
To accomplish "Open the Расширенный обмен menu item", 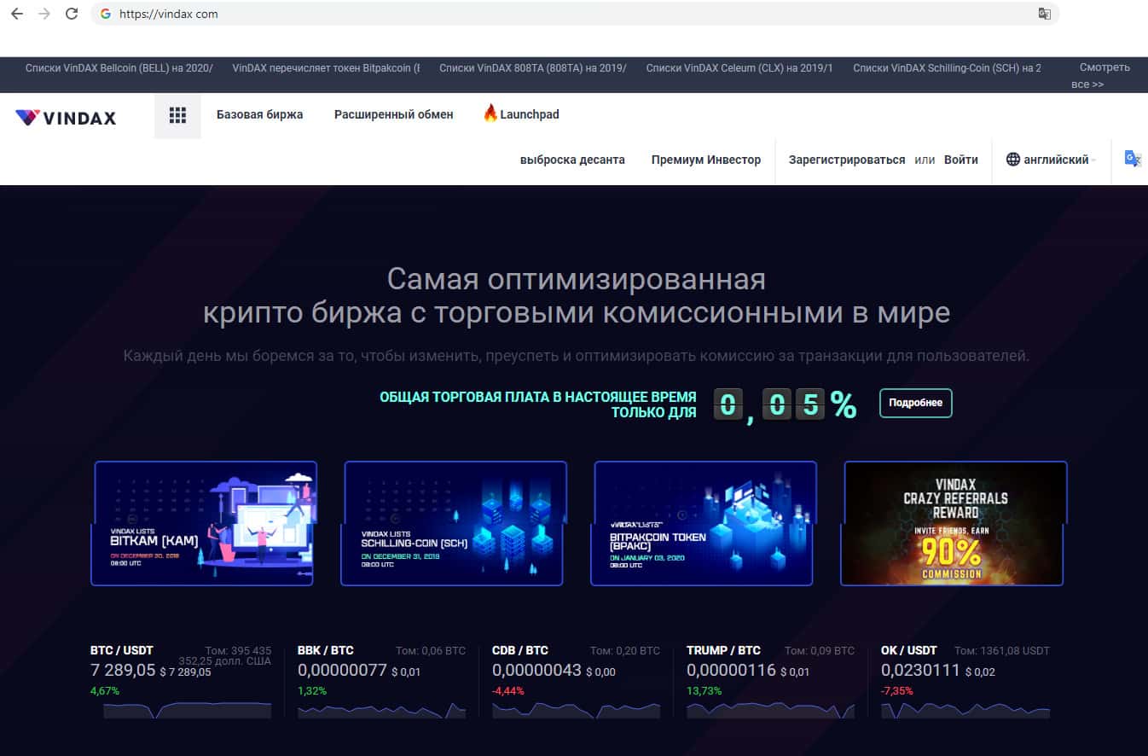I will coord(393,114).
